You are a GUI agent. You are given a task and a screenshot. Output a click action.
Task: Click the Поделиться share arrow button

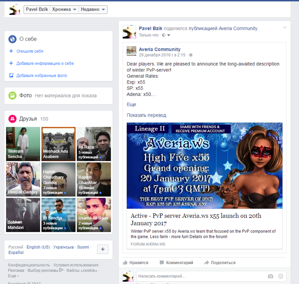point(220,262)
